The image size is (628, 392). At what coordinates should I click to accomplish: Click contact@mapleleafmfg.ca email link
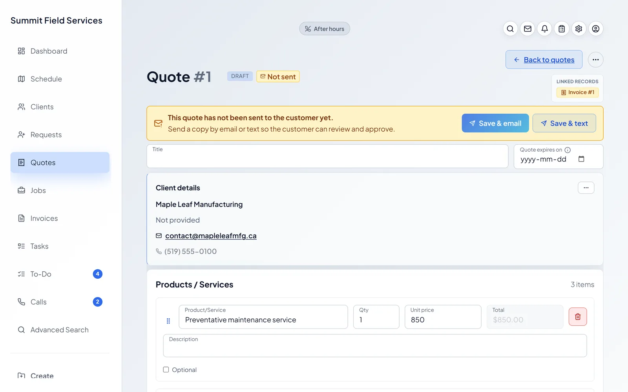click(211, 236)
